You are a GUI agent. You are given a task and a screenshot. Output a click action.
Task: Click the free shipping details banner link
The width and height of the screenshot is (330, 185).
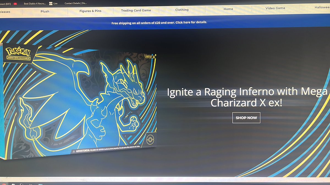tap(159, 22)
